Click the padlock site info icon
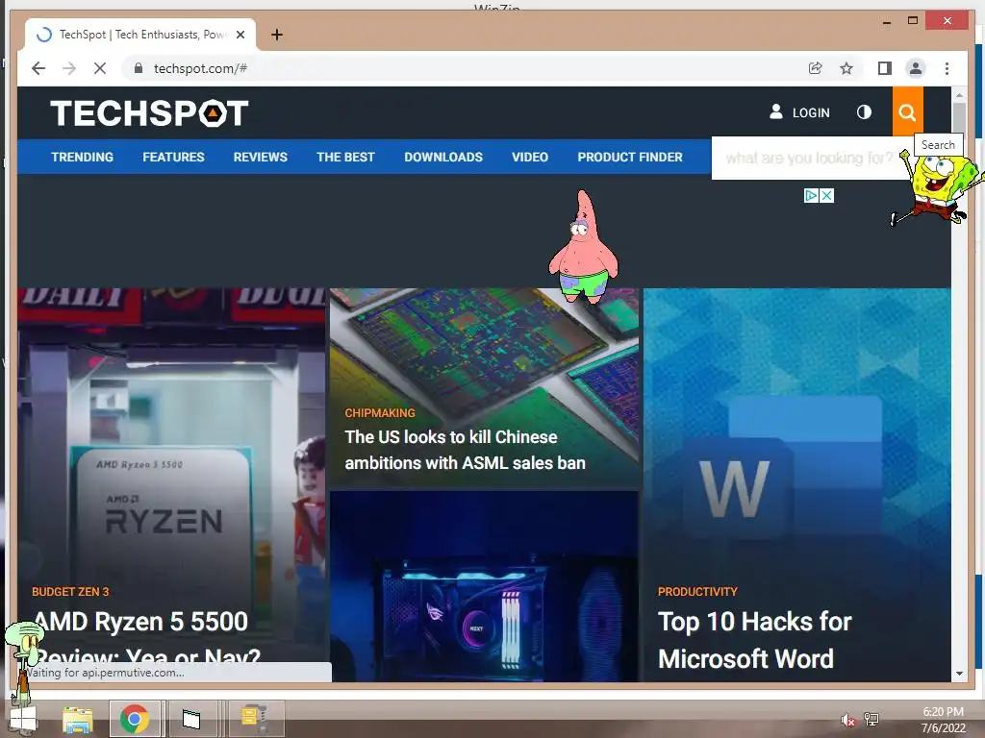The image size is (985, 738). pos(139,68)
